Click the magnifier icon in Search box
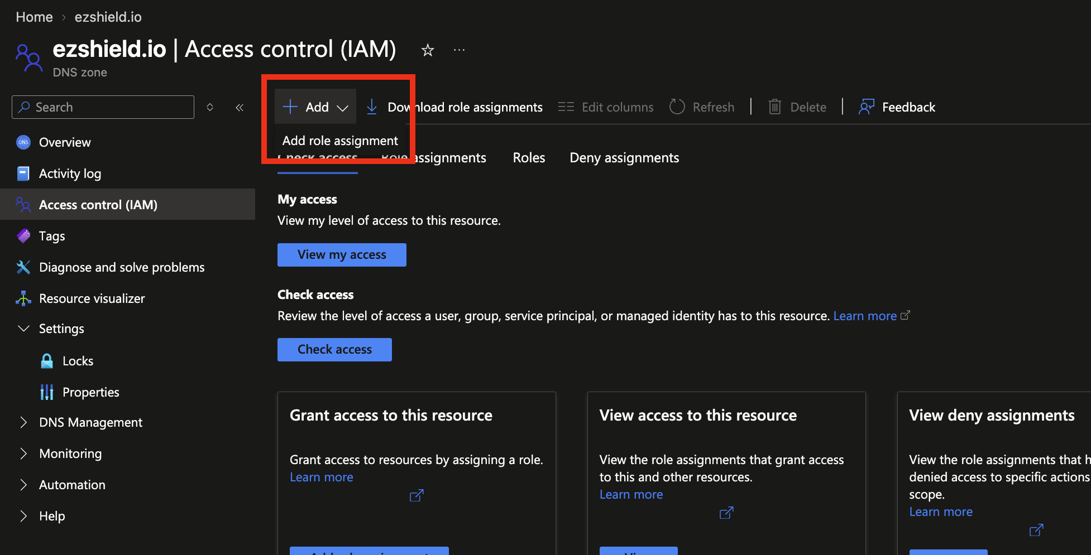Viewport: 1091px width, 555px height. coord(24,107)
